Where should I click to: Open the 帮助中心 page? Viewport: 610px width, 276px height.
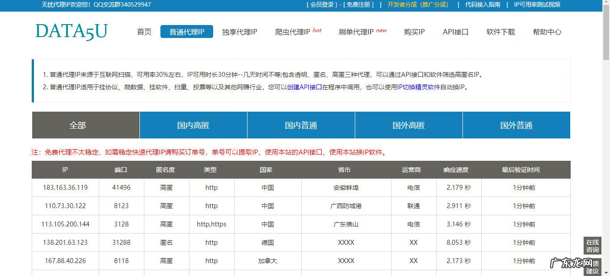coord(547,32)
